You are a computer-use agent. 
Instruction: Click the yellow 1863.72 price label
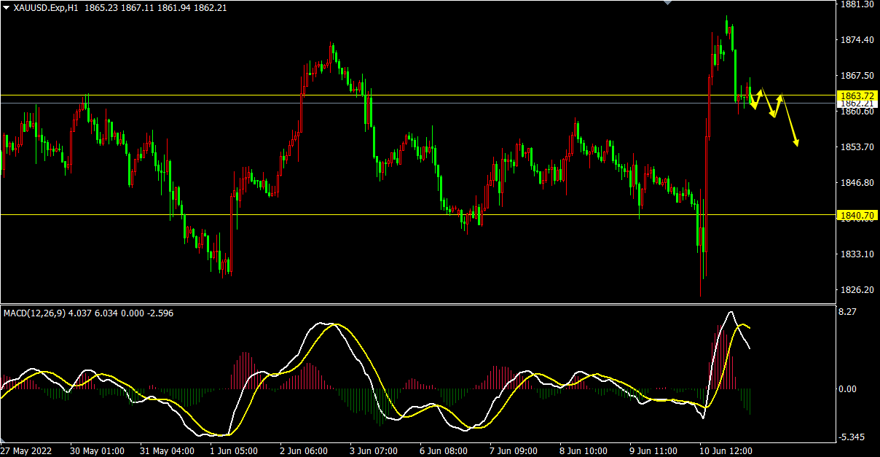pyautogui.click(x=856, y=95)
